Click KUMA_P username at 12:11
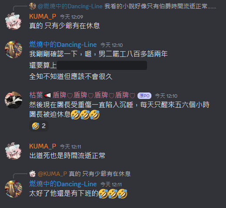Viewport: 226px width, 208px height. 43,146
